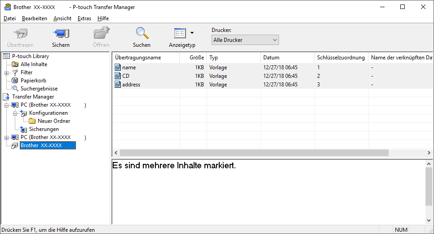Viewport: 434px width, 234px height.
Task: Sort by the Größe column header
Action: coord(193,58)
